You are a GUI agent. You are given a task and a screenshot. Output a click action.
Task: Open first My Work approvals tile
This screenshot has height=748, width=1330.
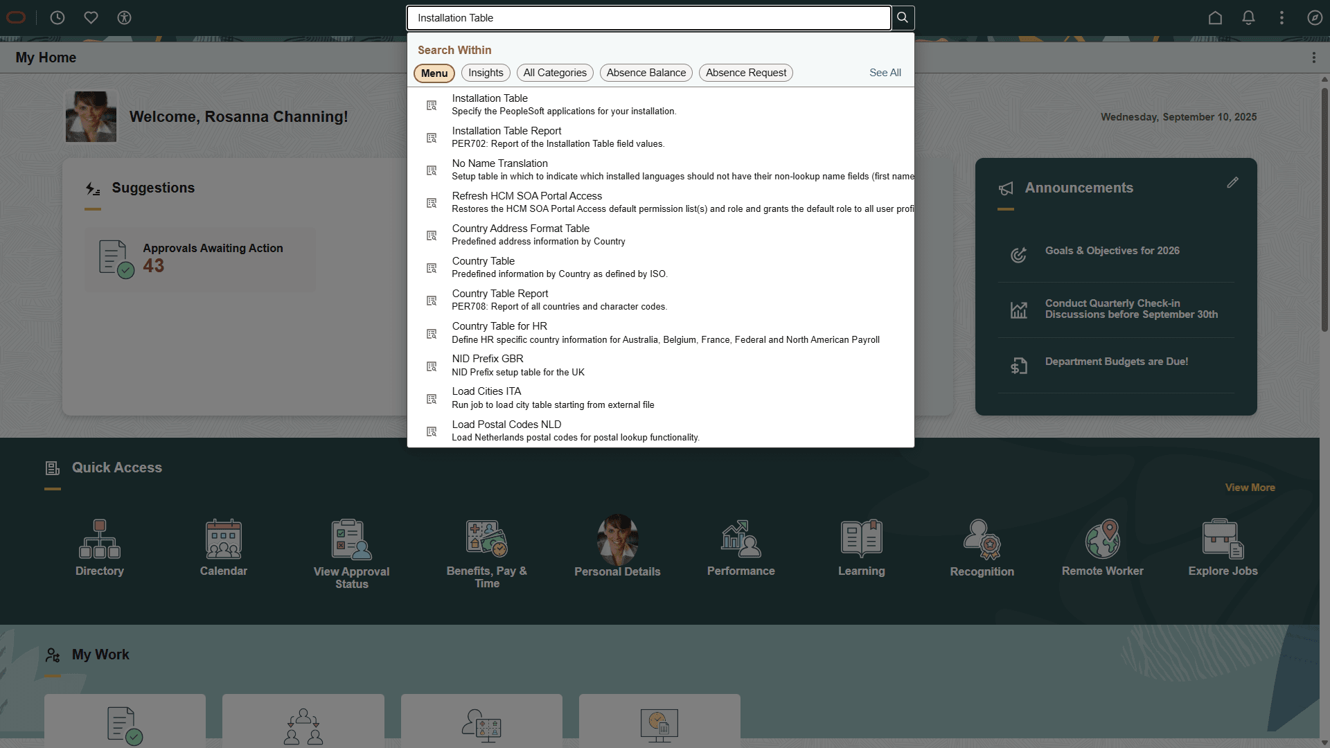pos(125,721)
